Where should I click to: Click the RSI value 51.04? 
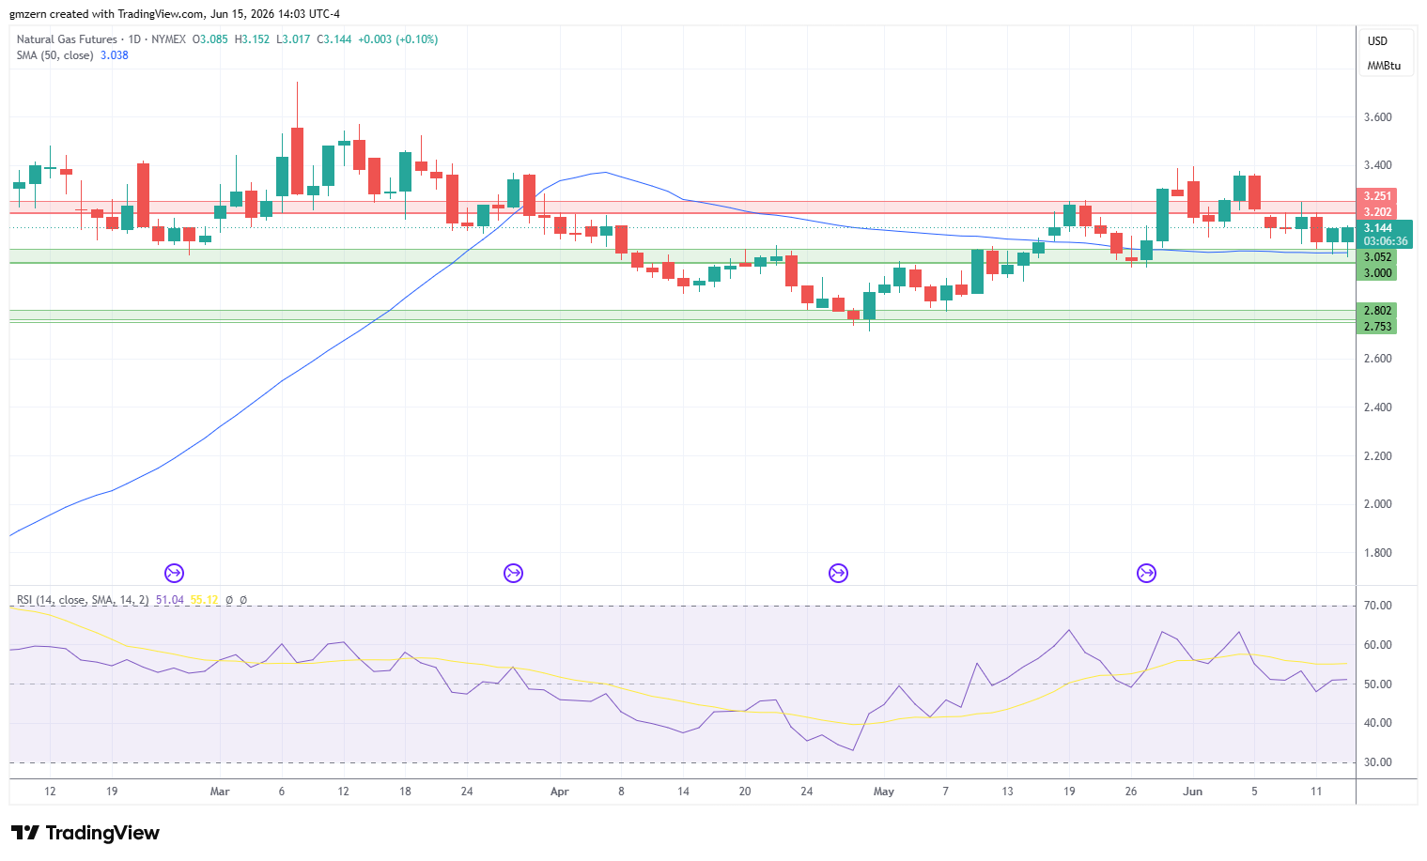coord(170,600)
